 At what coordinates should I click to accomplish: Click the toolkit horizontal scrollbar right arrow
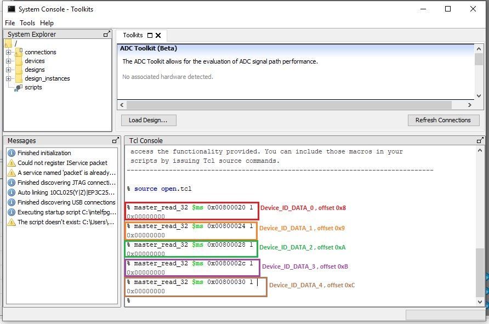(x=469, y=105)
